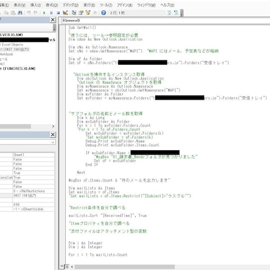Open the デバッグ(D) menu
The image size is (270, 270).
(70, 5)
